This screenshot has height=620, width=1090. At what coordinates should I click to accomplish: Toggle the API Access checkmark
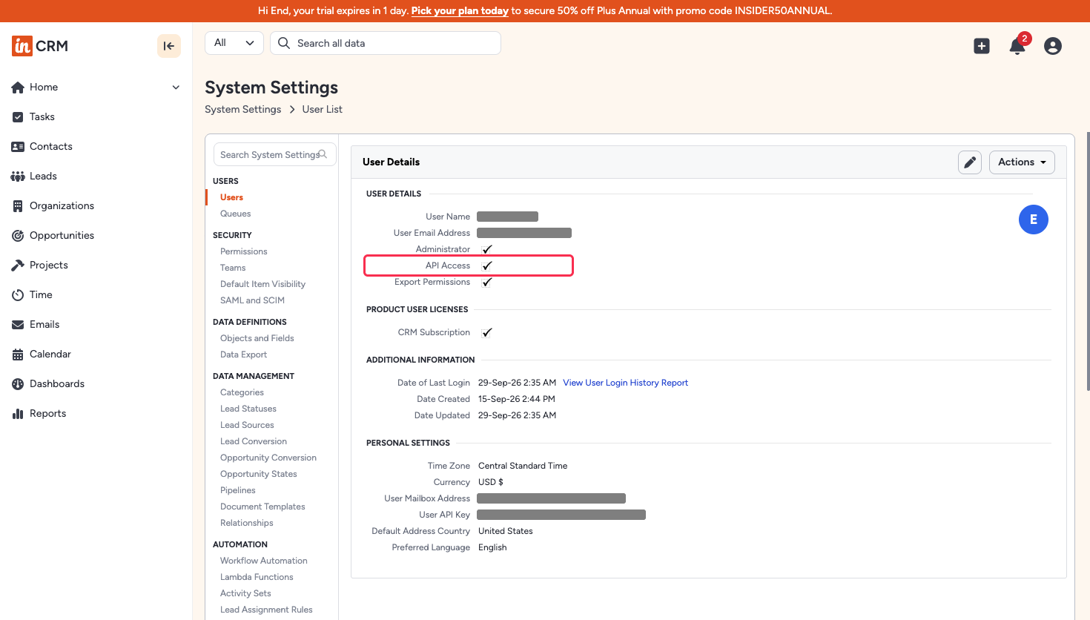[x=487, y=266]
